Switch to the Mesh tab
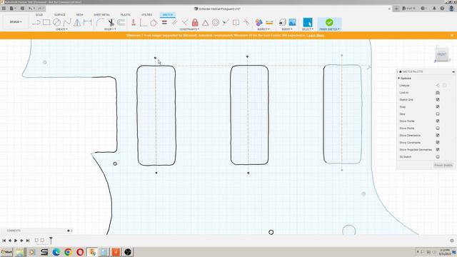Image resolution: width=457 pixels, height=257 pixels. coord(79,14)
